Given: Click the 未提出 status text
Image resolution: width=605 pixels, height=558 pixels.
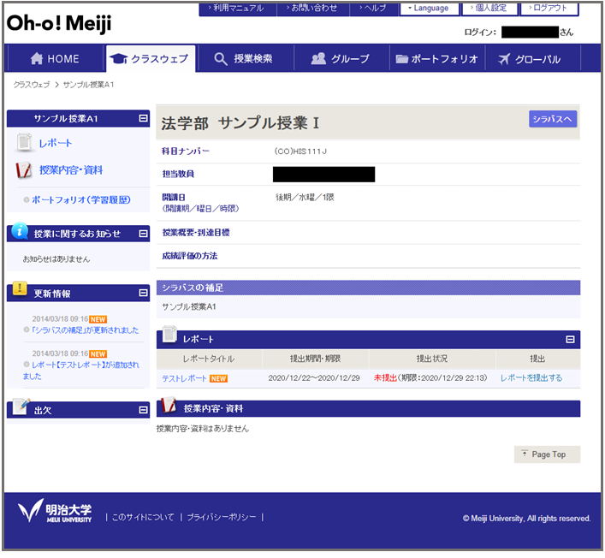Looking at the screenshot, I should tap(385, 378).
